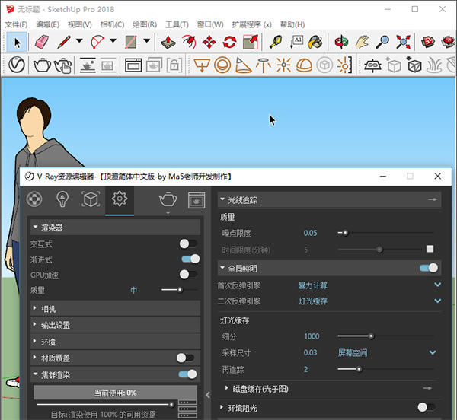Select the Text label tool
Image resolution: width=457 pixels, height=420 pixels.
point(296,42)
